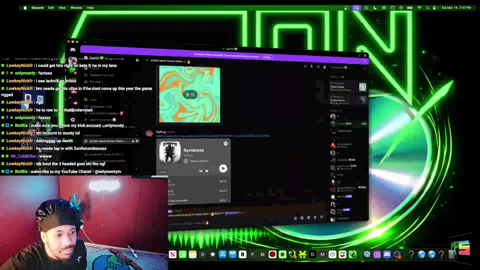The height and width of the screenshot is (270, 480).
Task: Select the rules channel
Action: tap(93, 100)
